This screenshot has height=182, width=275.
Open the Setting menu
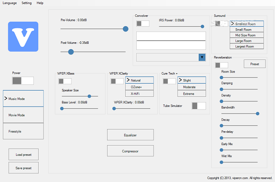point(26,3)
